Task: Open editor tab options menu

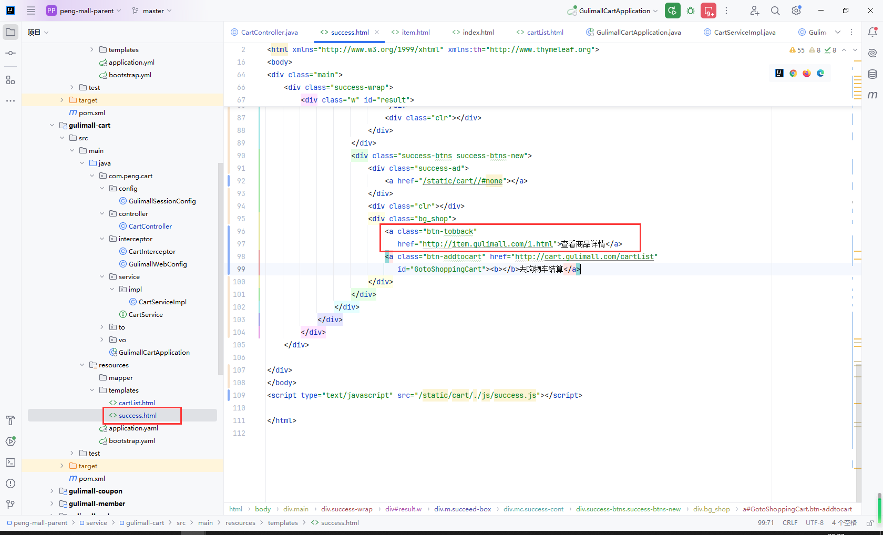Action: coord(851,32)
